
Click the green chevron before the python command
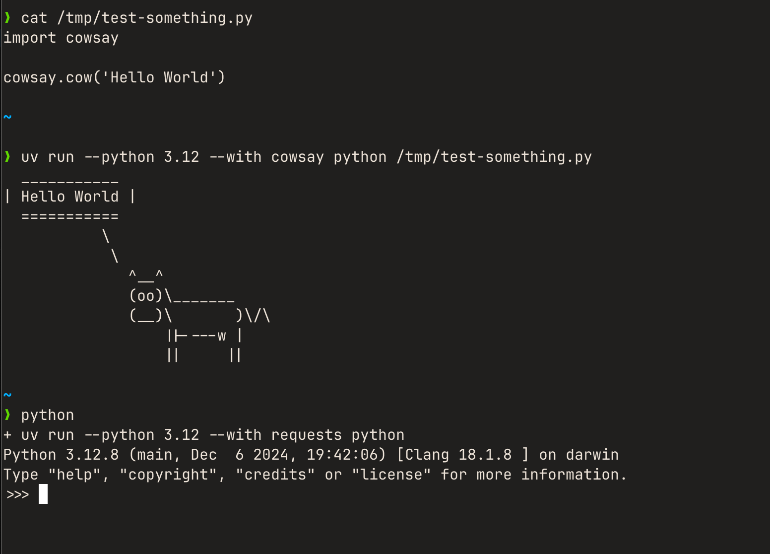coord(7,415)
